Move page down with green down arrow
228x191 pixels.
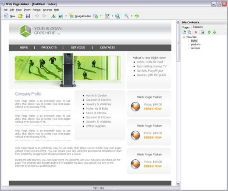pos(214,32)
